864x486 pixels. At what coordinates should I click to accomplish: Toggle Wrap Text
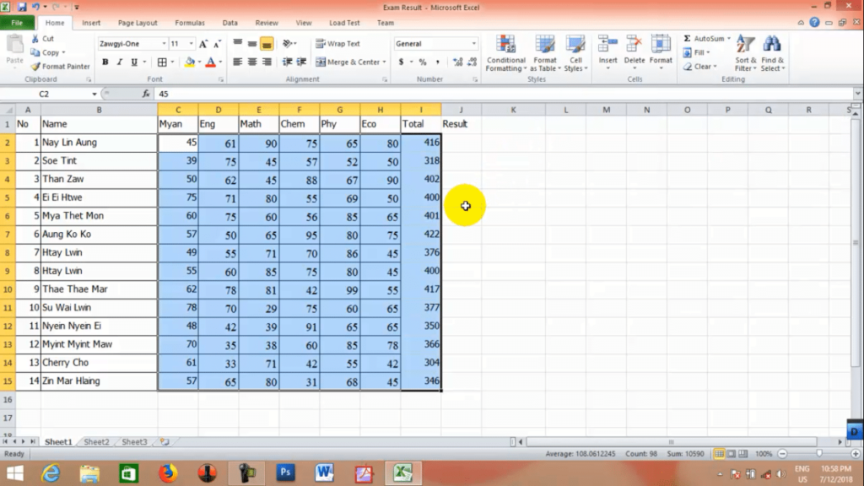(x=337, y=44)
